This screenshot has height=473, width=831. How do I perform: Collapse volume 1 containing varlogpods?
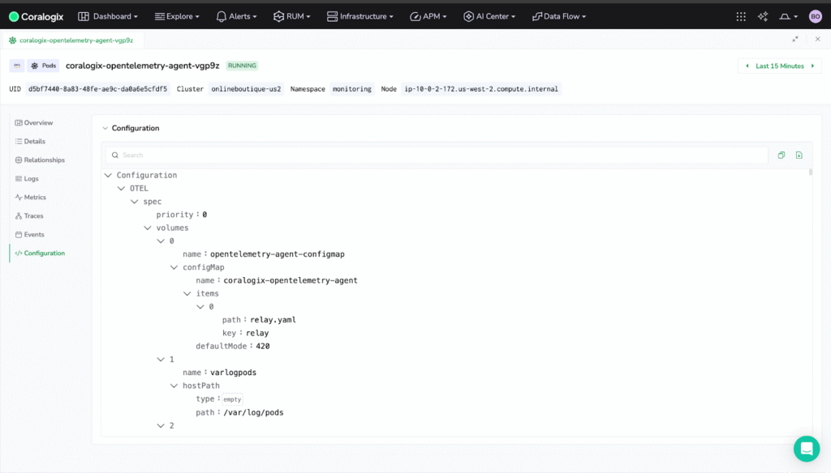pyautogui.click(x=161, y=360)
